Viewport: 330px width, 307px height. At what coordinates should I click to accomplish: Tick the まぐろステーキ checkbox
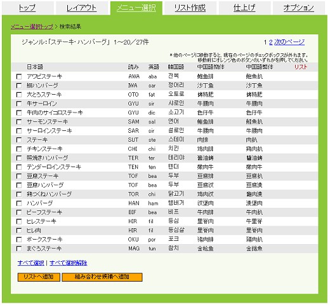click(x=19, y=249)
